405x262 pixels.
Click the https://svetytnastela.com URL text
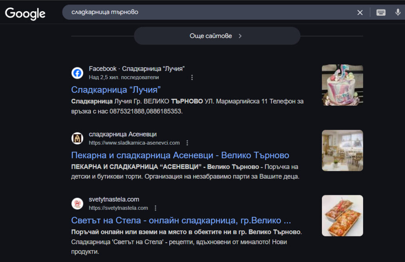(x=118, y=208)
